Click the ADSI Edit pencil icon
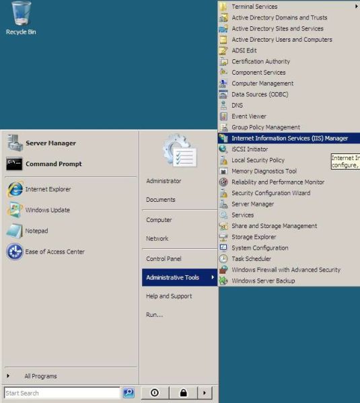The width and height of the screenshot is (360, 403). click(x=223, y=50)
